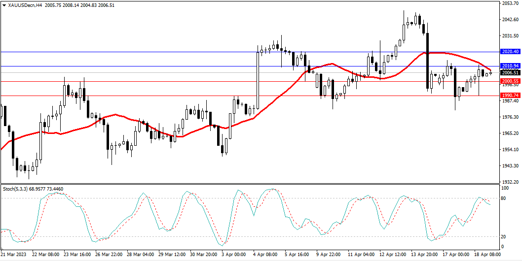Click the 1943.30 price axis value
The width and height of the screenshot is (522, 261).
(511, 166)
